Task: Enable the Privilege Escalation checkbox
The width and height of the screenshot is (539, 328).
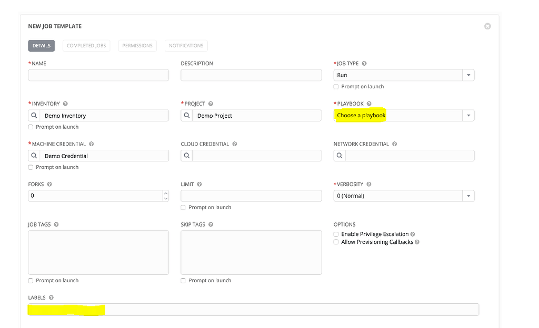Action: pos(336,234)
